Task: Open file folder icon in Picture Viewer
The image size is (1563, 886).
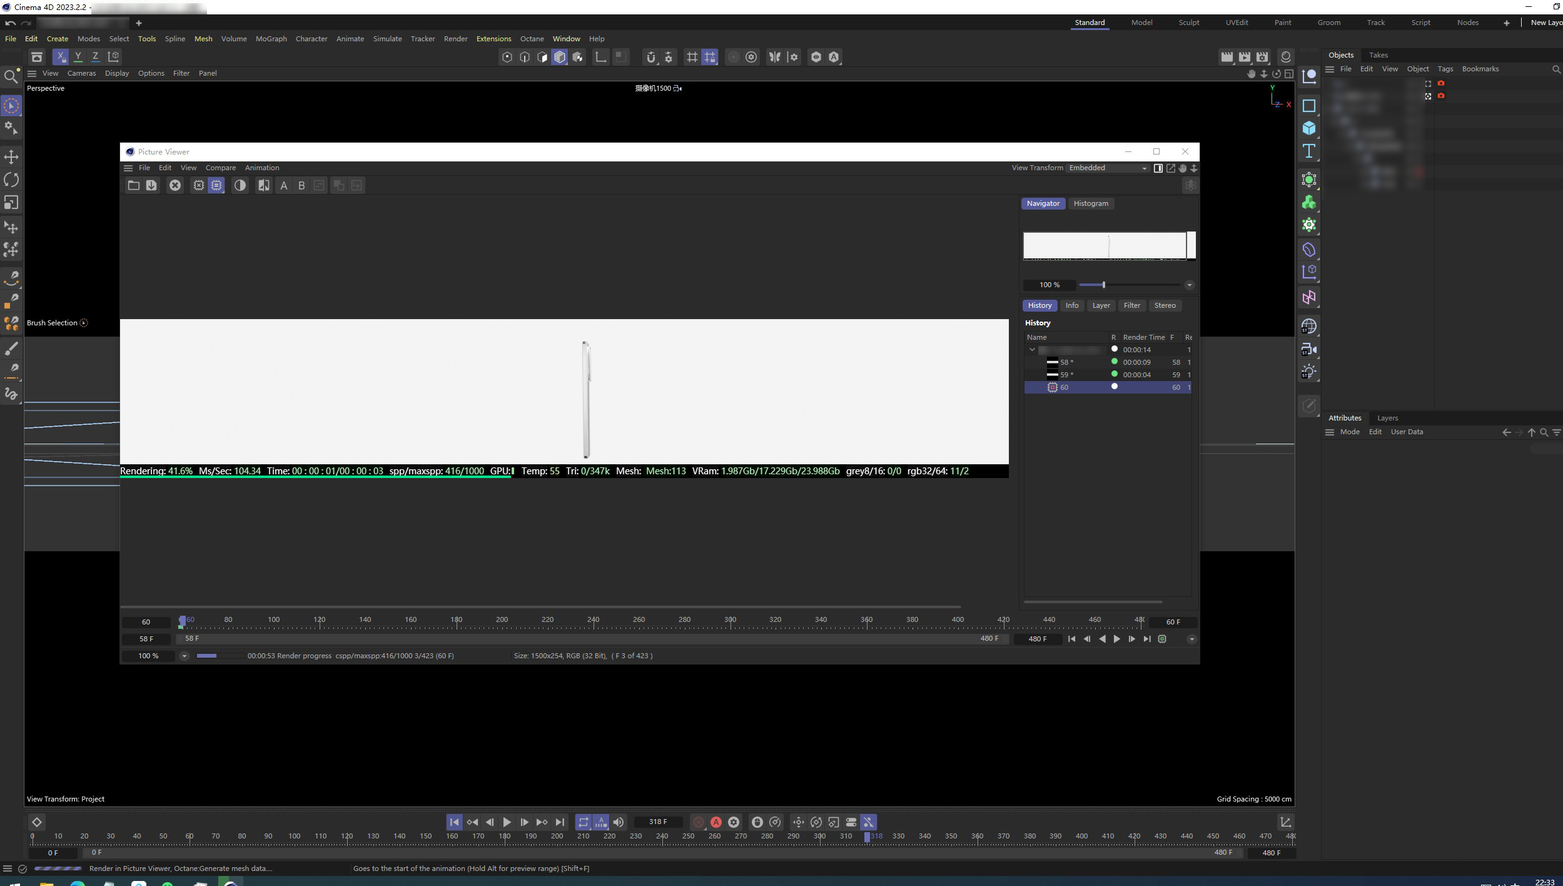Action: click(133, 186)
